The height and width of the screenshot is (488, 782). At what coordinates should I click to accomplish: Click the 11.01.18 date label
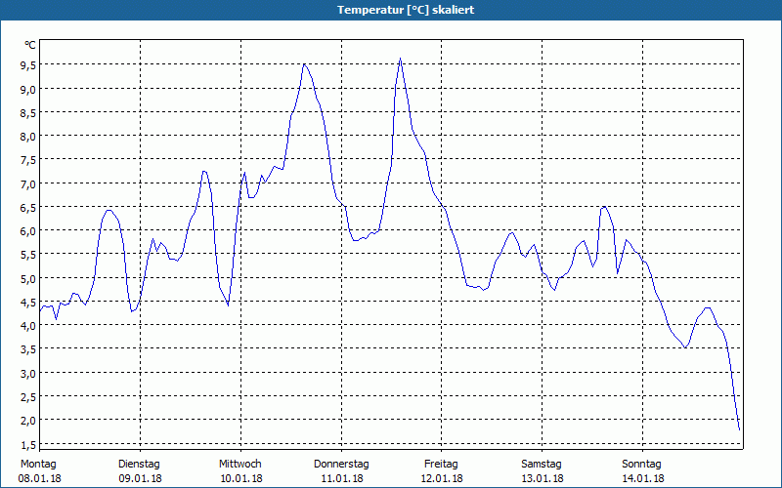(341, 478)
